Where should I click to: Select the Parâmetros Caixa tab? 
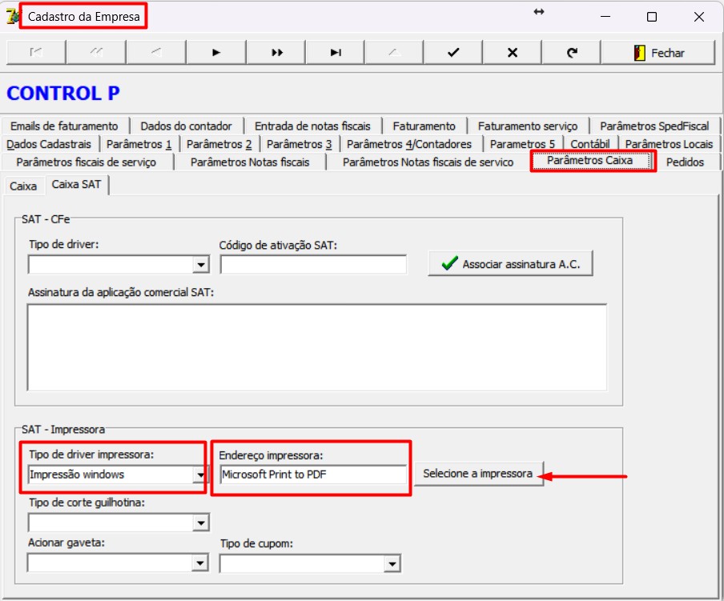click(590, 161)
